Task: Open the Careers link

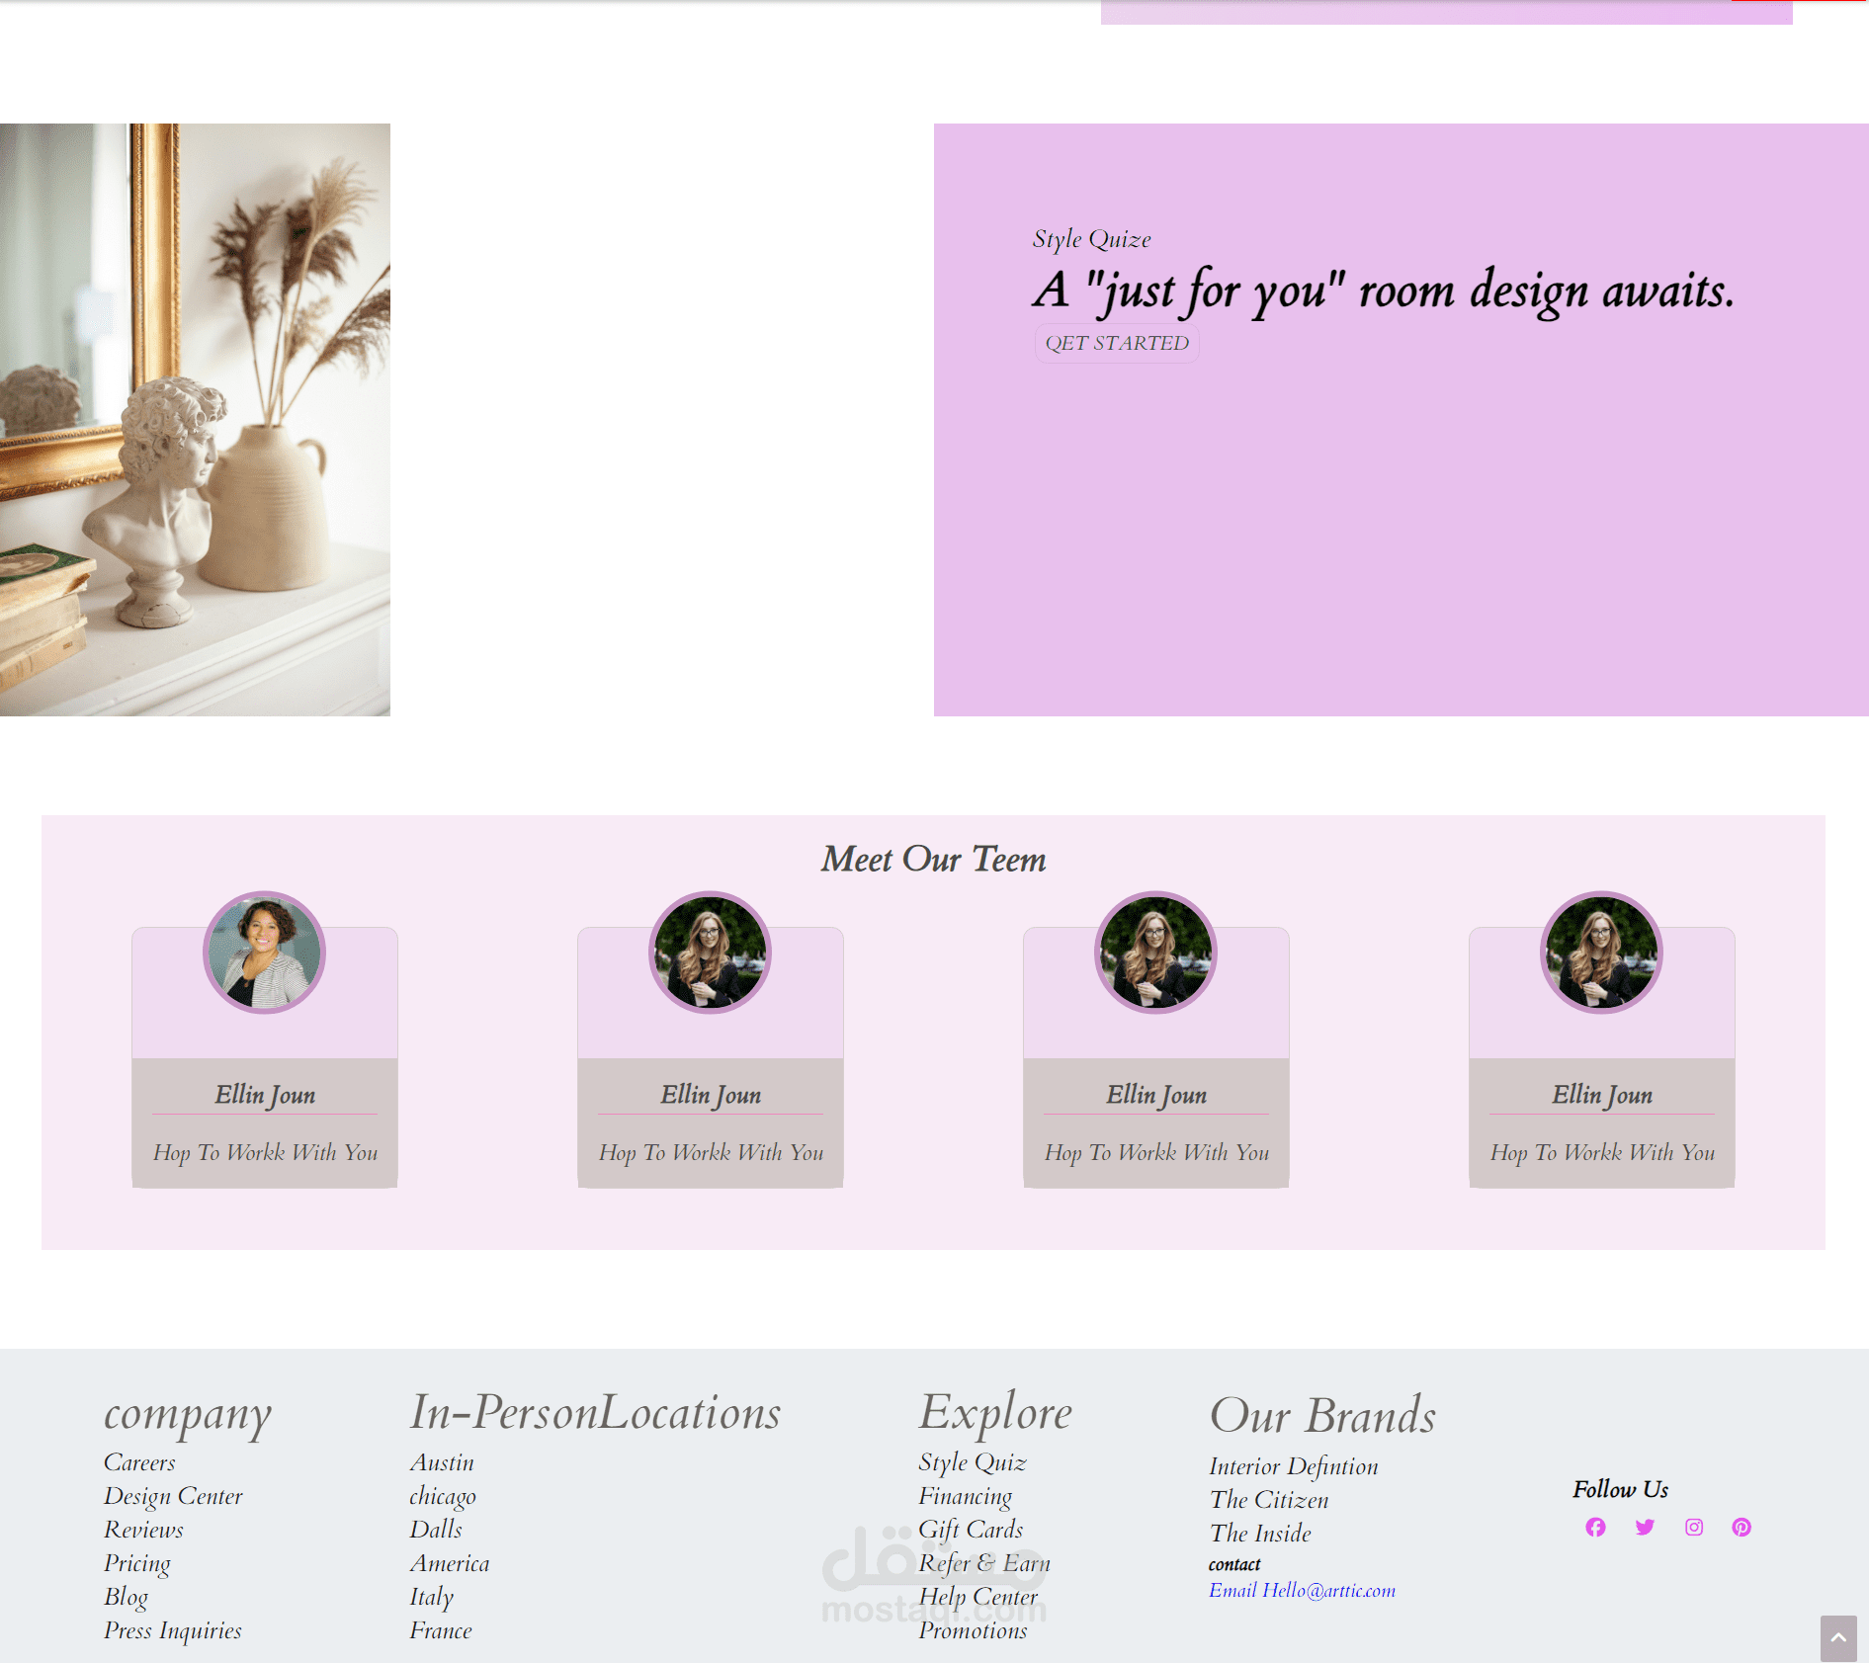Action: (139, 1462)
